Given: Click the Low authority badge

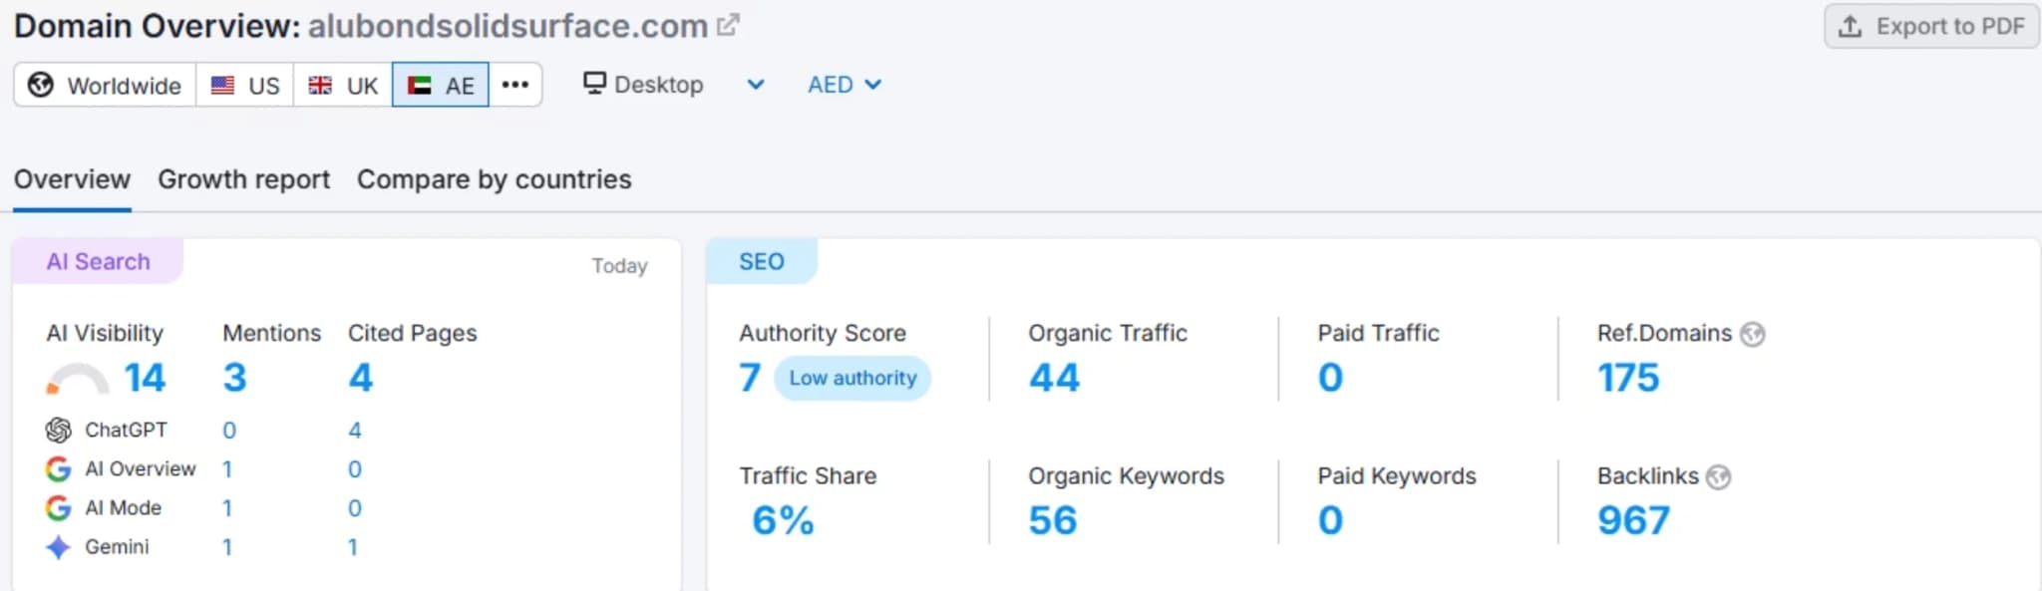Looking at the screenshot, I should coord(852,378).
